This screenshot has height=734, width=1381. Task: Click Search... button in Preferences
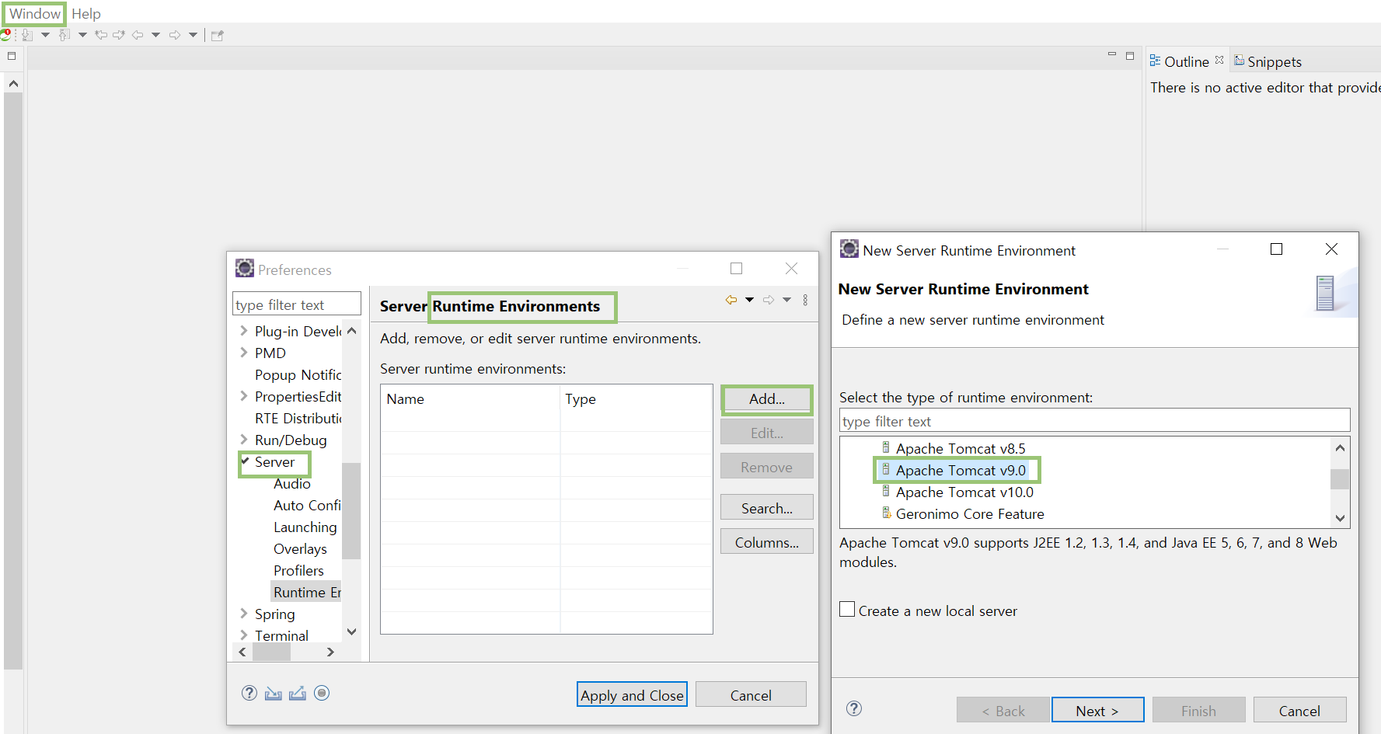[767, 508]
